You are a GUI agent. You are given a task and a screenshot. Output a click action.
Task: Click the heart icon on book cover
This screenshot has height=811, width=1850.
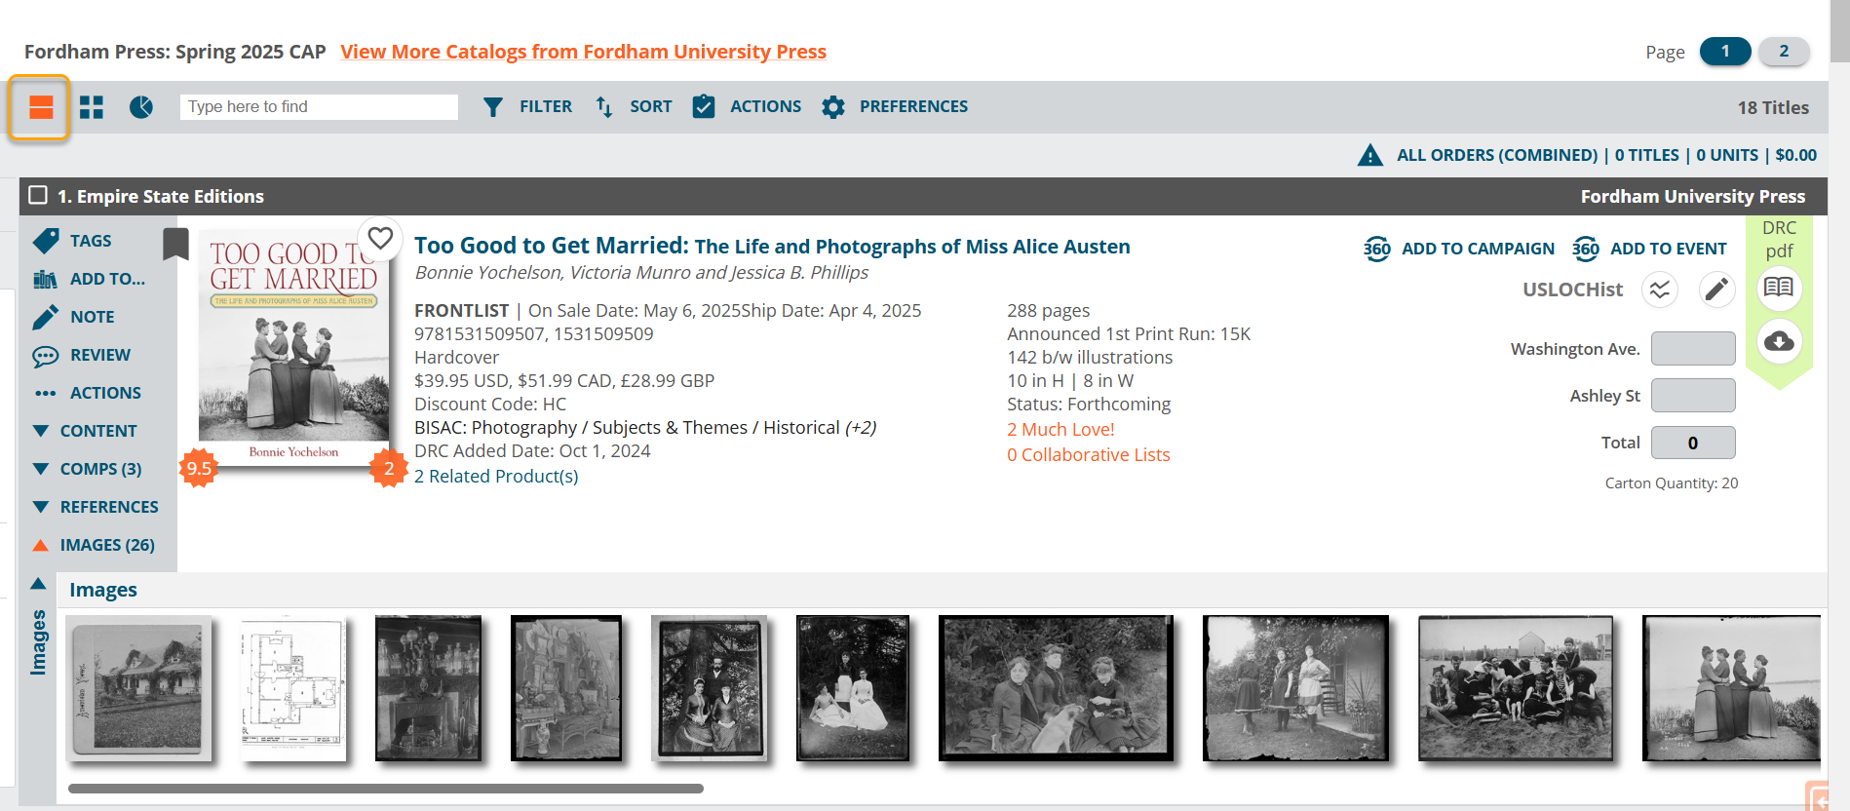pos(380,238)
